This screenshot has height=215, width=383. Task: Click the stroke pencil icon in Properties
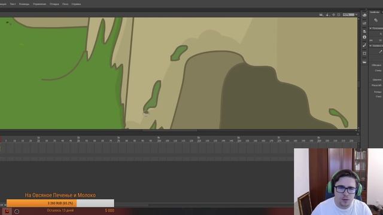click(x=381, y=51)
